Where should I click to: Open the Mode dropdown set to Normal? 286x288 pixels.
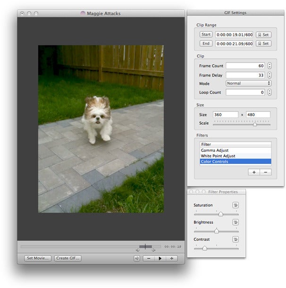[x=248, y=83]
